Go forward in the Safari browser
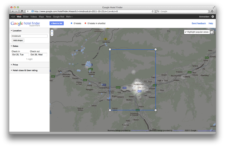 pyautogui.click(x=16, y=11)
